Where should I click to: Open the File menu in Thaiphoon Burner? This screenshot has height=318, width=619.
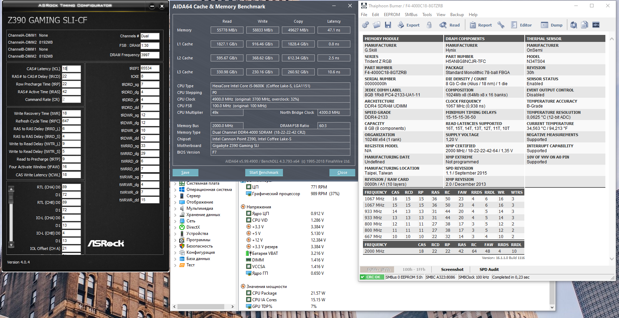pos(364,15)
